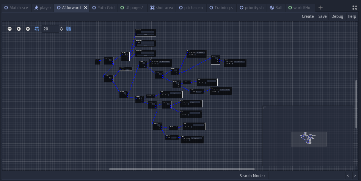
Task: Close the AI-forward tab
Action: click(x=86, y=8)
